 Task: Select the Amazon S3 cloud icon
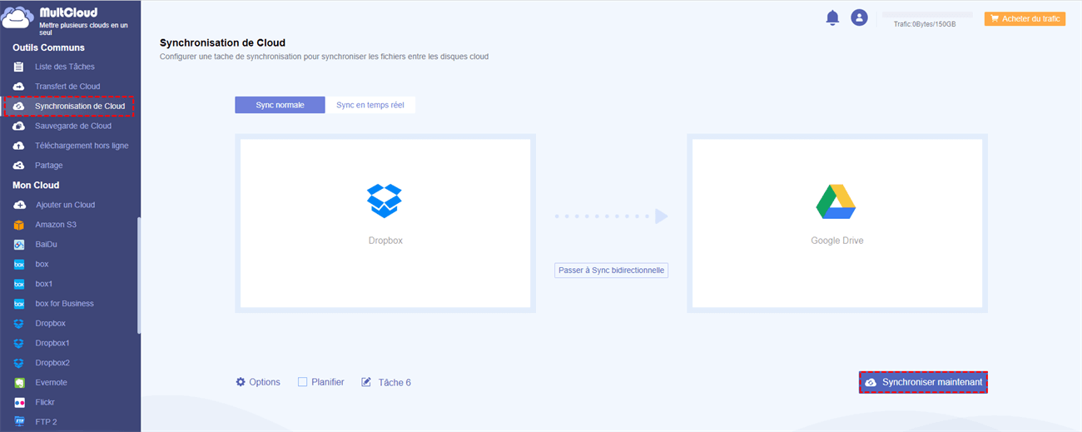click(19, 225)
